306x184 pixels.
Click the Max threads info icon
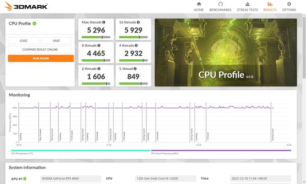click(104, 22)
